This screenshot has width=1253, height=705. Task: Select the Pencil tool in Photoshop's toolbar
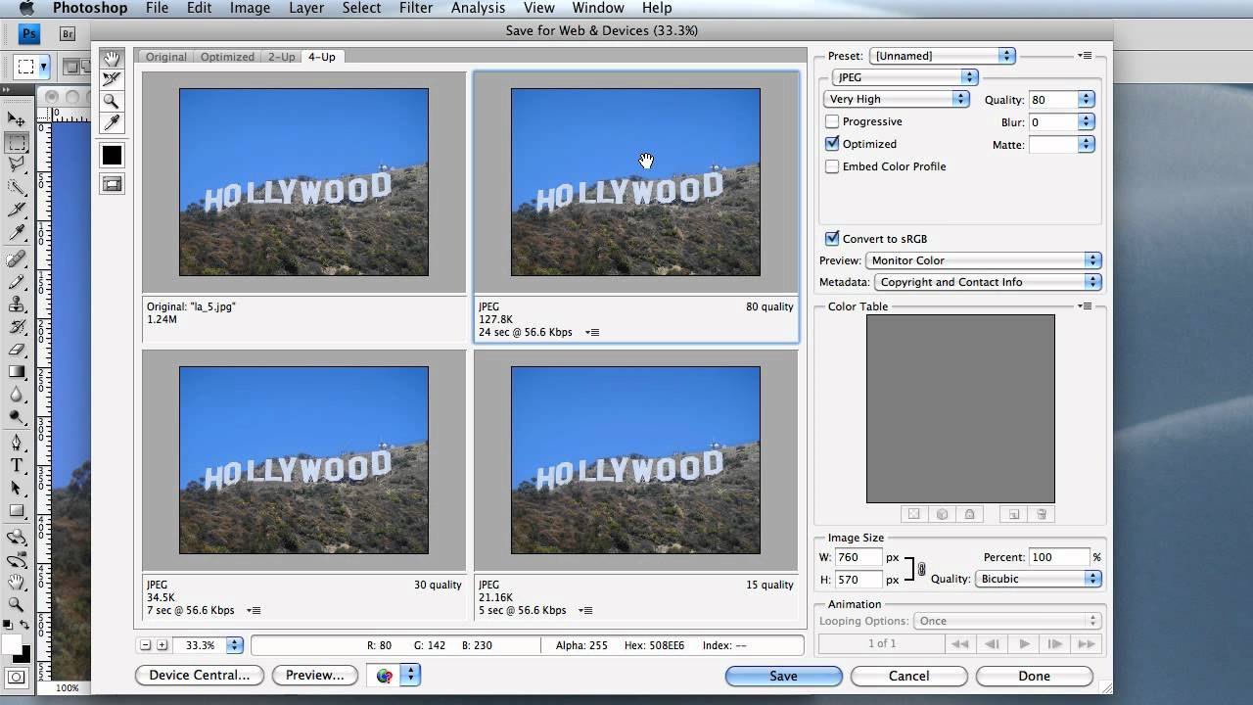tap(17, 281)
